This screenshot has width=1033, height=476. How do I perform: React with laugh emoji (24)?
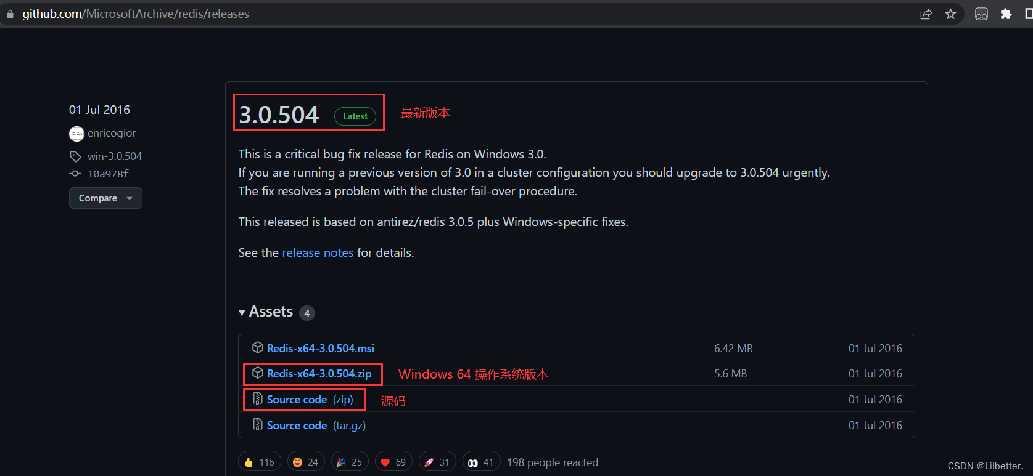coord(306,462)
